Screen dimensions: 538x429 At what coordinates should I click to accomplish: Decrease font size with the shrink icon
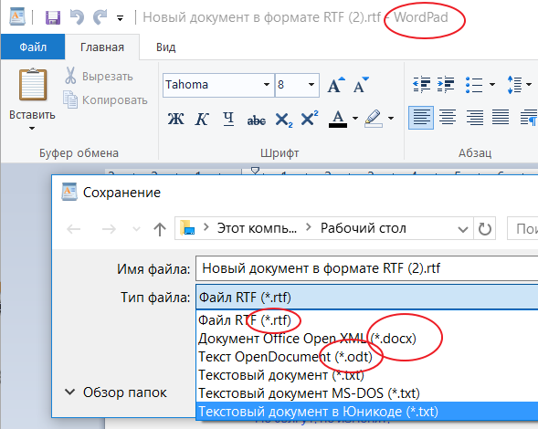[x=361, y=85]
